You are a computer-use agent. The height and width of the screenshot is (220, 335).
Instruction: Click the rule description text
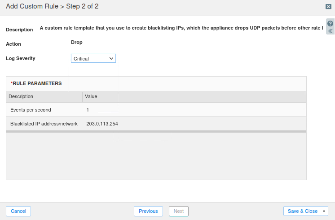click(x=180, y=28)
